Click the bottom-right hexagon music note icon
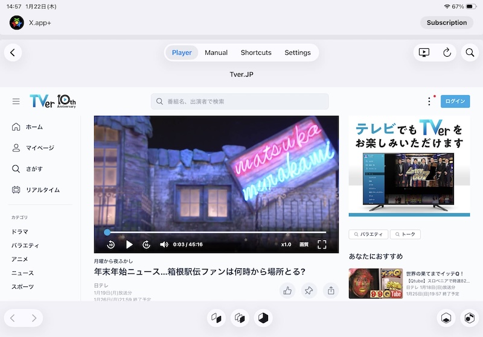This screenshot has height=337, width=483. point(470,318)
